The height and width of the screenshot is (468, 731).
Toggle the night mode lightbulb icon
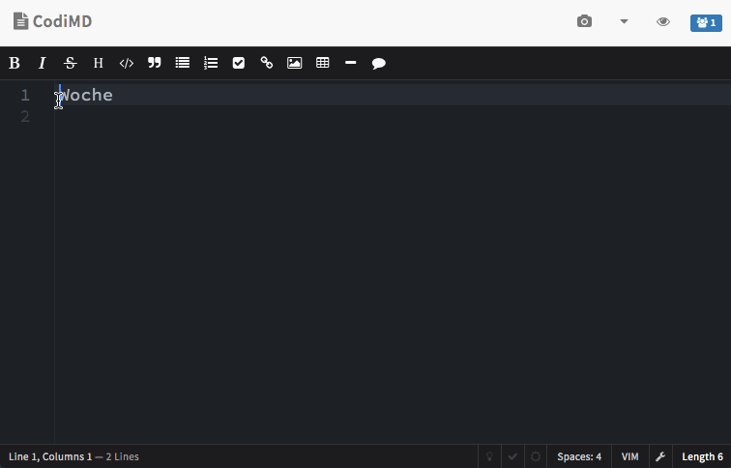[489, 456]
